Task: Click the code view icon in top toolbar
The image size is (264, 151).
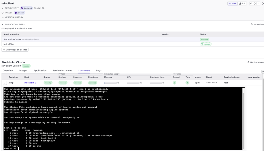Action: pos(251,4)
